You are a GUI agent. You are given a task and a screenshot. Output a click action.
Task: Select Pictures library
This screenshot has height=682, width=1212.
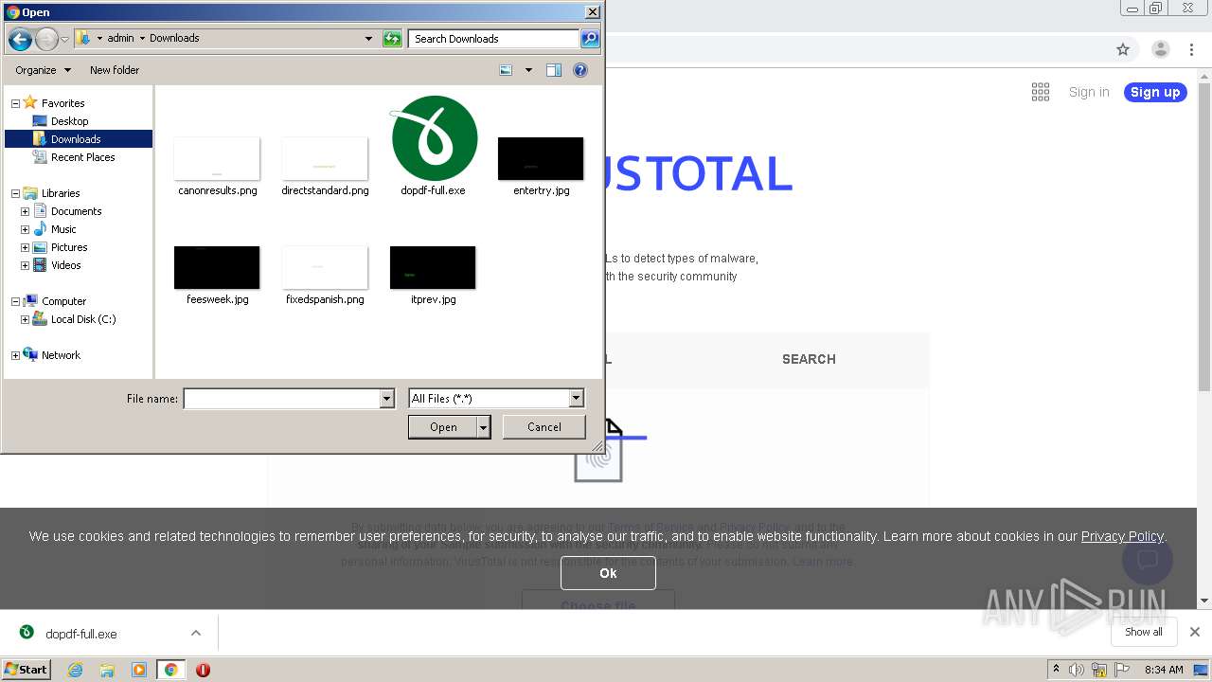tap(69, 247)
